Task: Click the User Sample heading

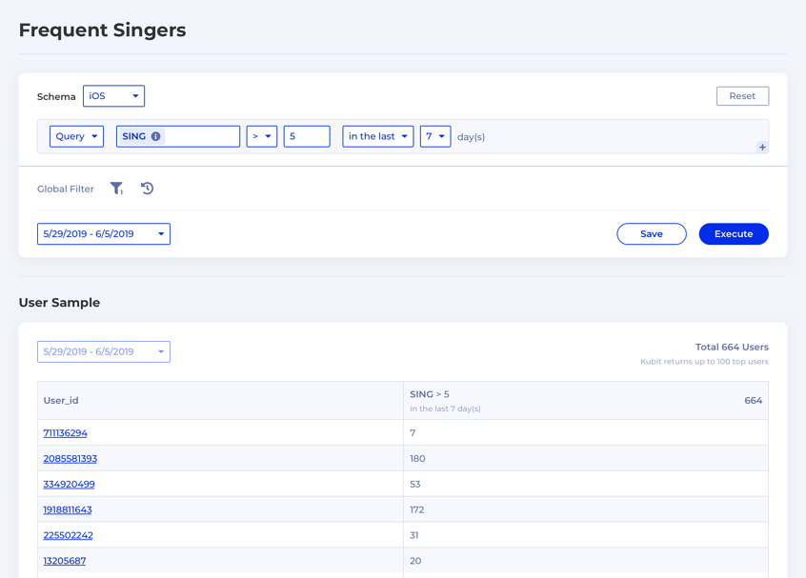Action: 59,303
